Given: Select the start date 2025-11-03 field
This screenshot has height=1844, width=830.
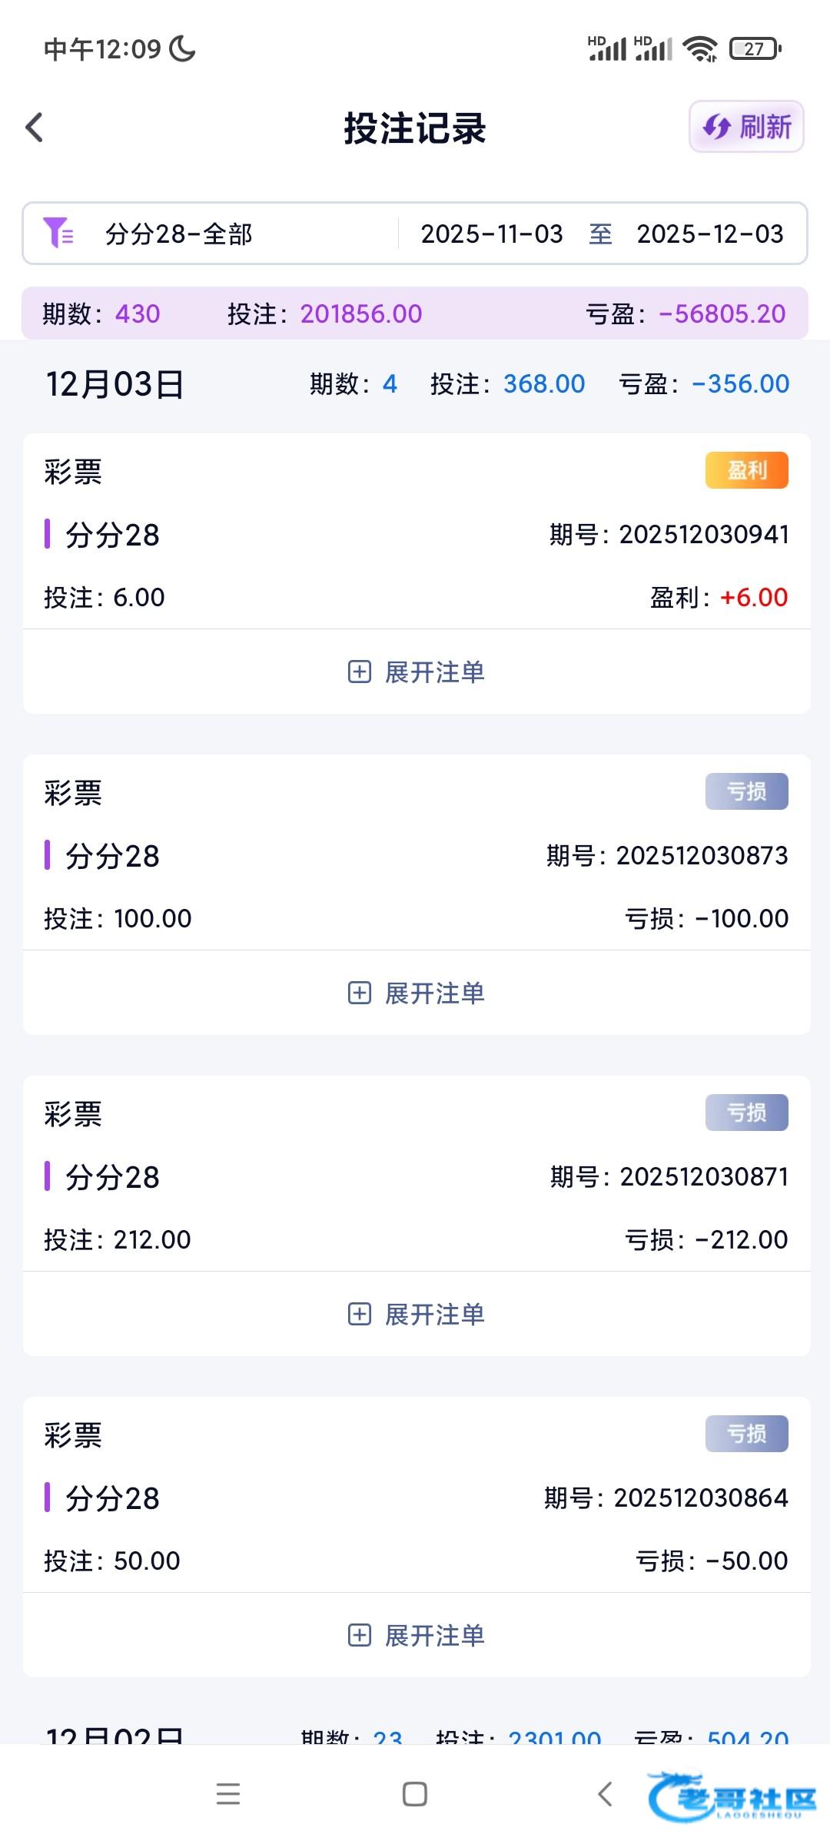Looking at the screenshot, I should tap(492, 234).
